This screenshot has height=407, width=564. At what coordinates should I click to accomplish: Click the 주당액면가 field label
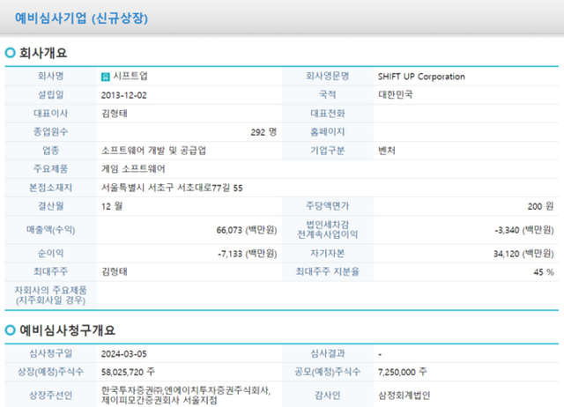click(327, 206)
